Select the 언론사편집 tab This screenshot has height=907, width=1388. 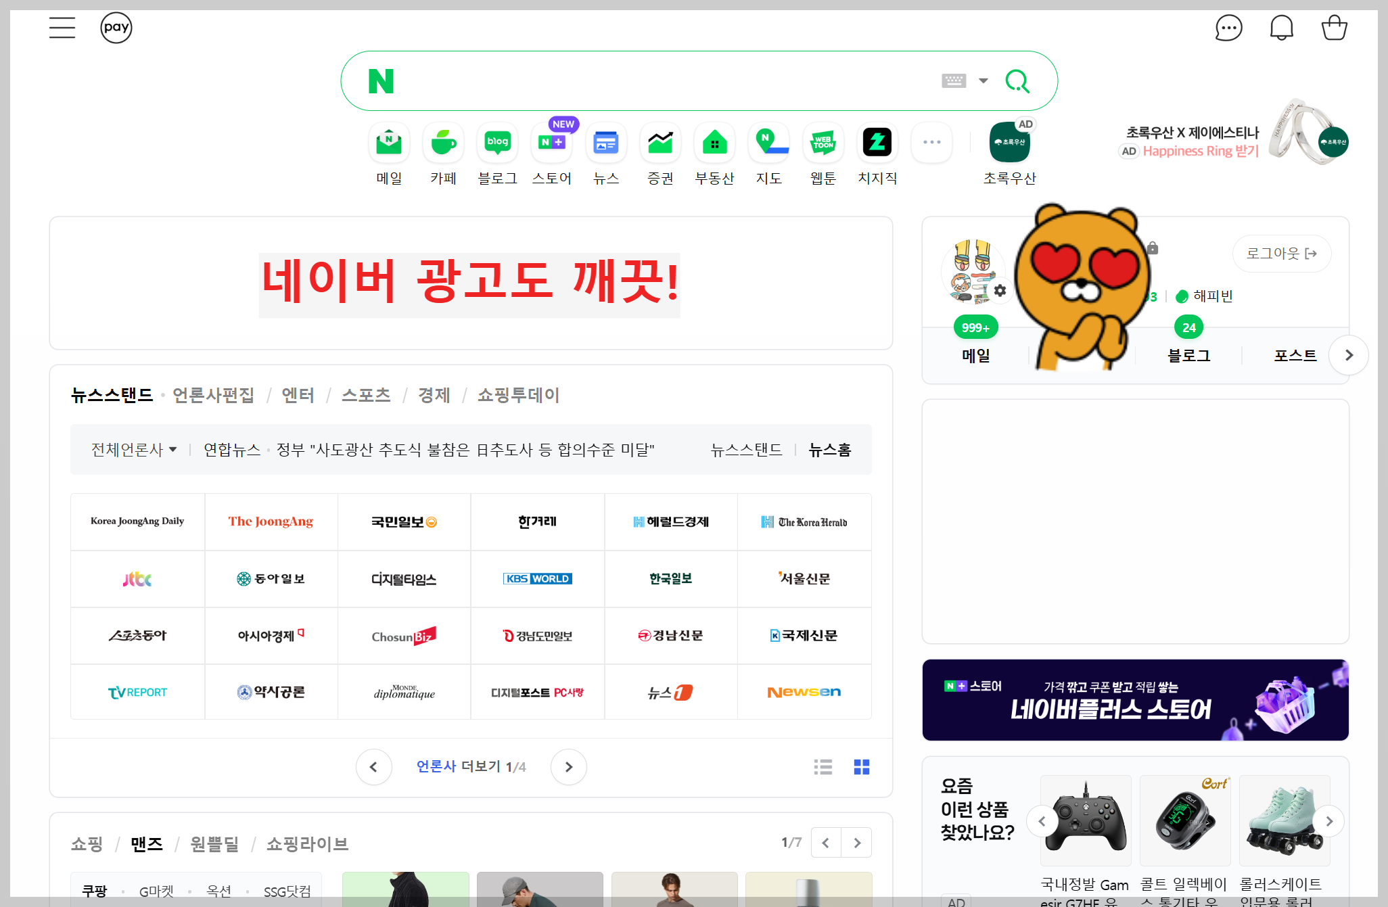pos(213,395)
